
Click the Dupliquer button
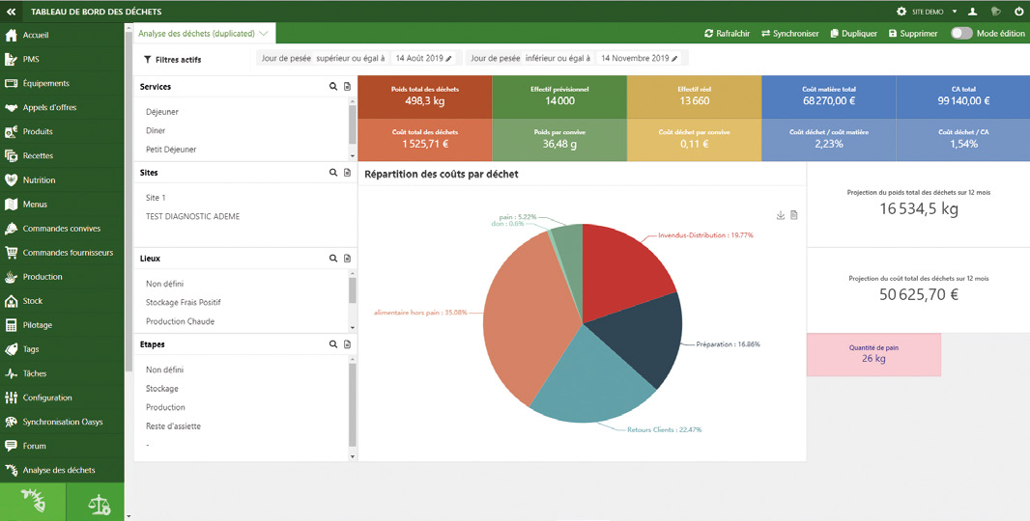pos(854,34)
